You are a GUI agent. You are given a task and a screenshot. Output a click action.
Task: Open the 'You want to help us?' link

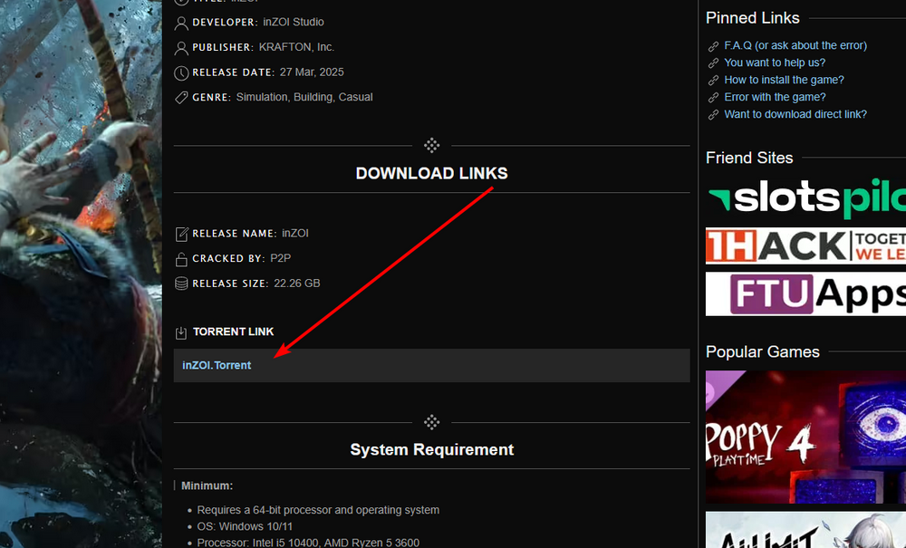(x=775, y=62)
